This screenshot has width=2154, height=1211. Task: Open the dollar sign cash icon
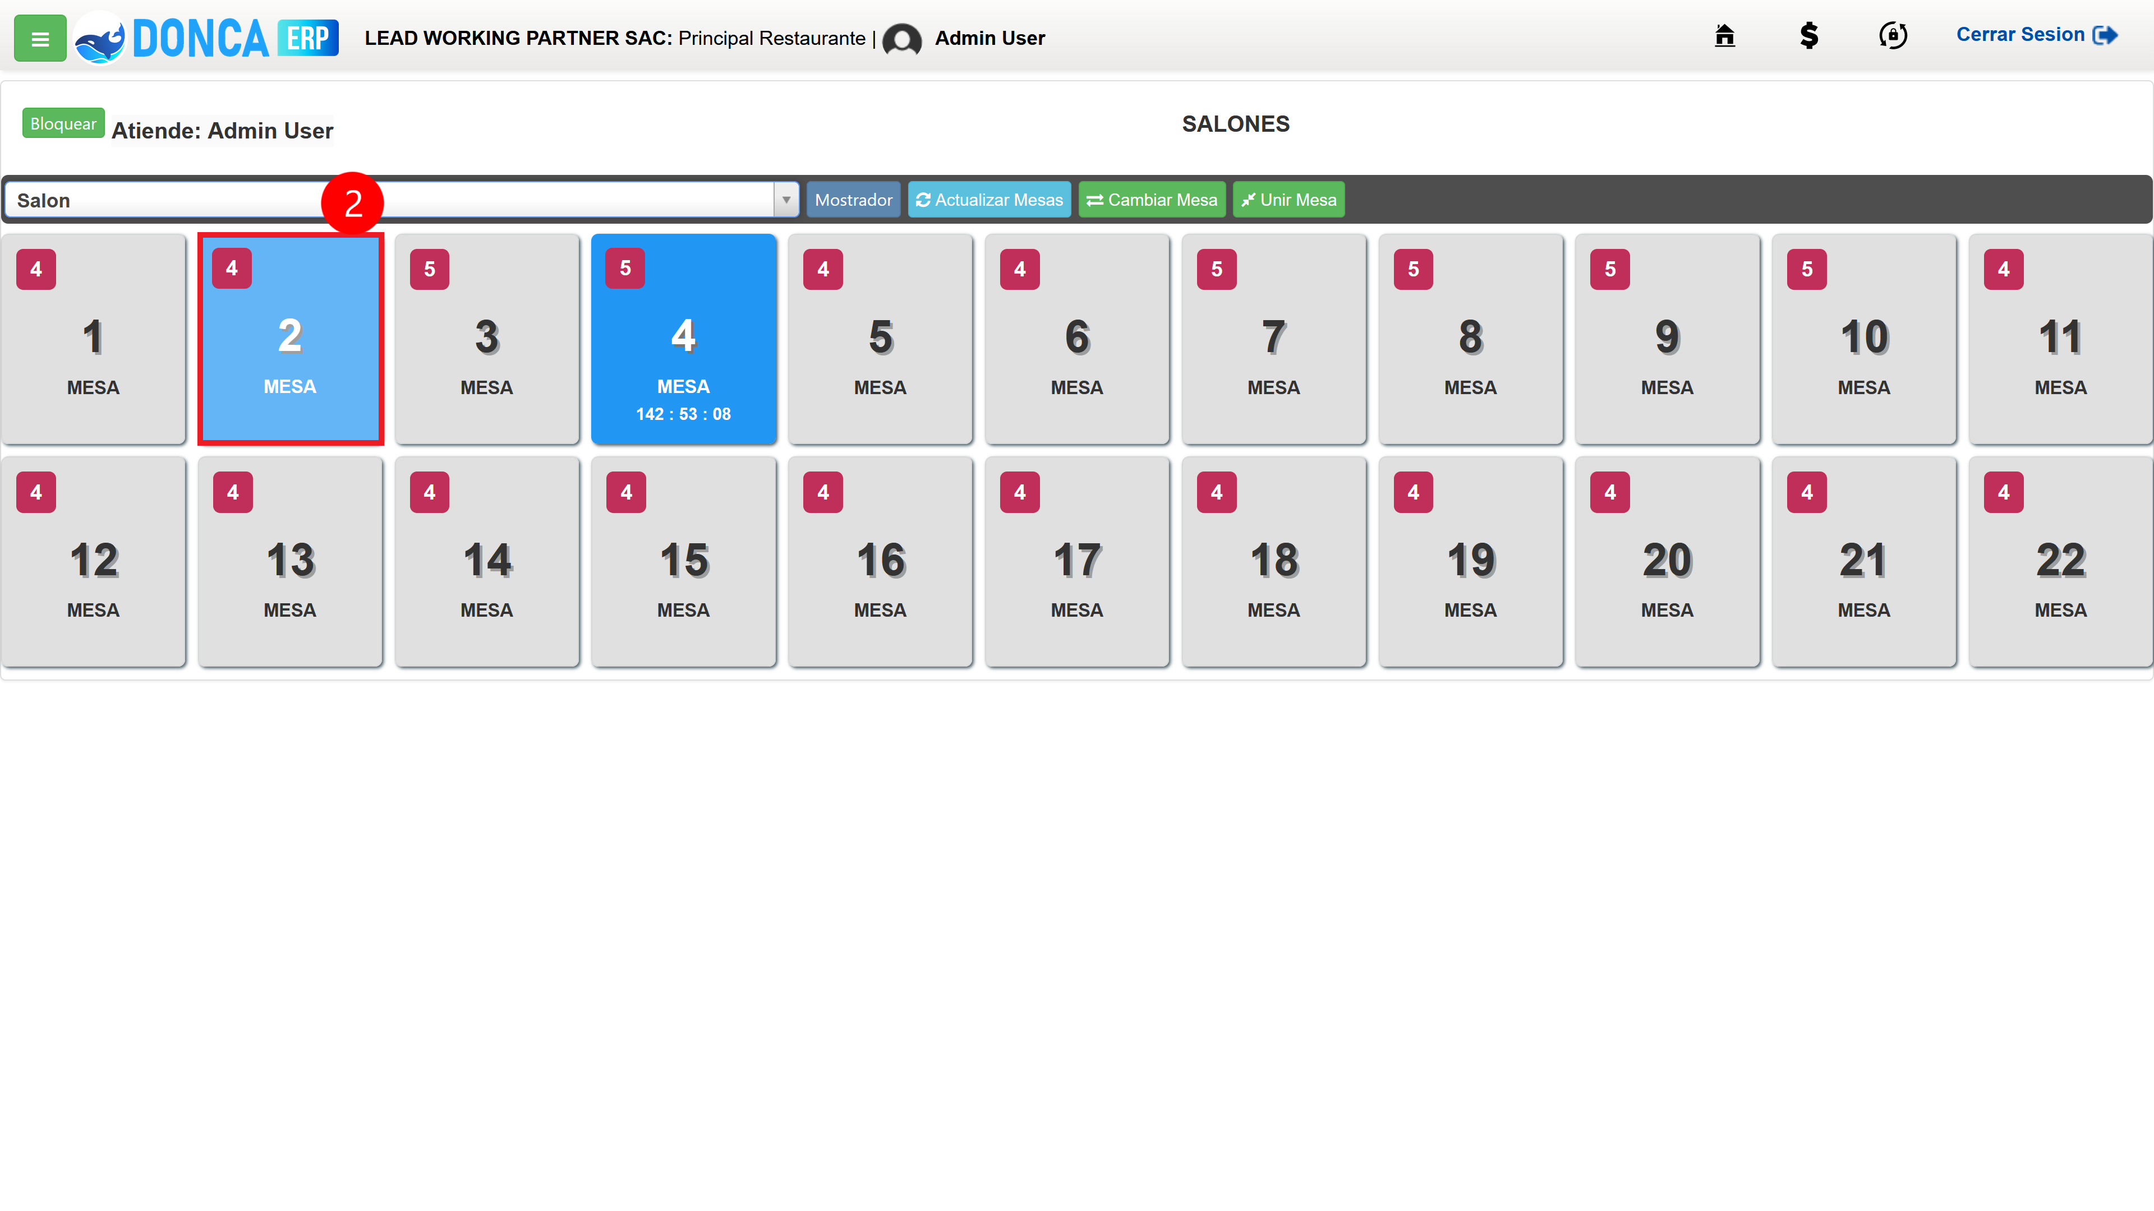point(1808,35)
